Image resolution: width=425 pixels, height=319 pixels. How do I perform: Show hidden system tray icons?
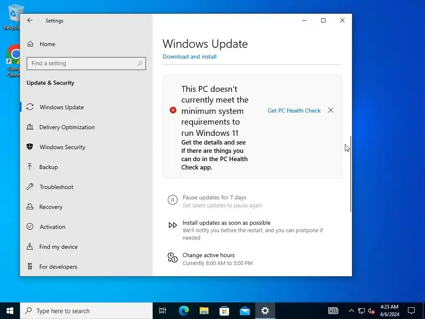click(351, 311)
